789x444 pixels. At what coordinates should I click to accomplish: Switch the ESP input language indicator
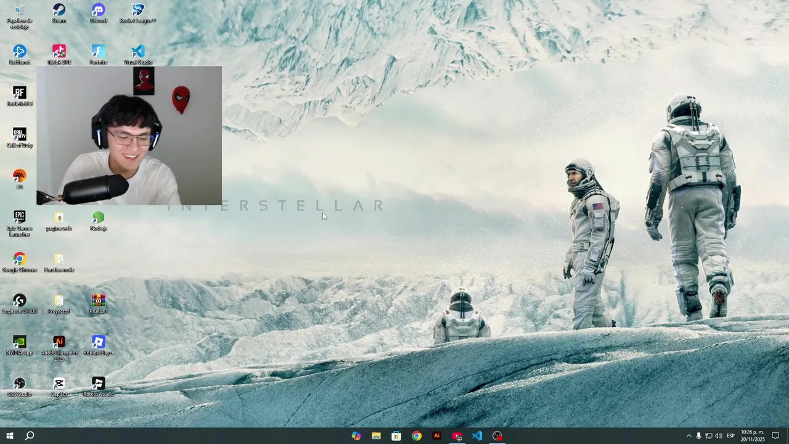(730, 436)
